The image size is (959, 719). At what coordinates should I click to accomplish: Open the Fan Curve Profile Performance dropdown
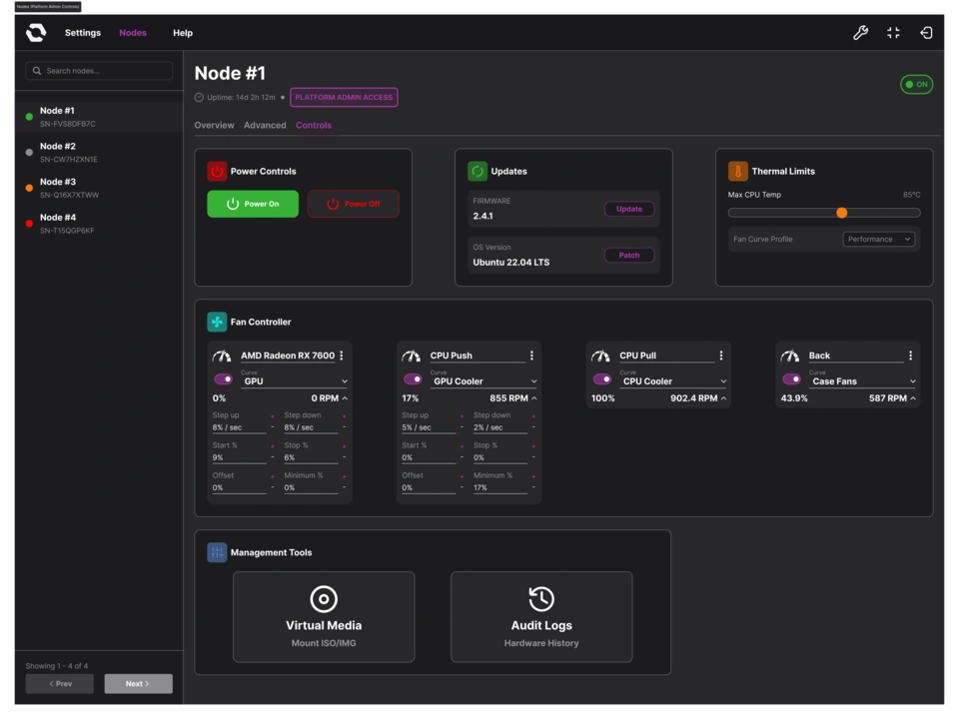coord(877,239)
